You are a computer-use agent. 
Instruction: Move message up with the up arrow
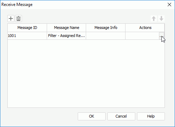(x=154, y=18)
